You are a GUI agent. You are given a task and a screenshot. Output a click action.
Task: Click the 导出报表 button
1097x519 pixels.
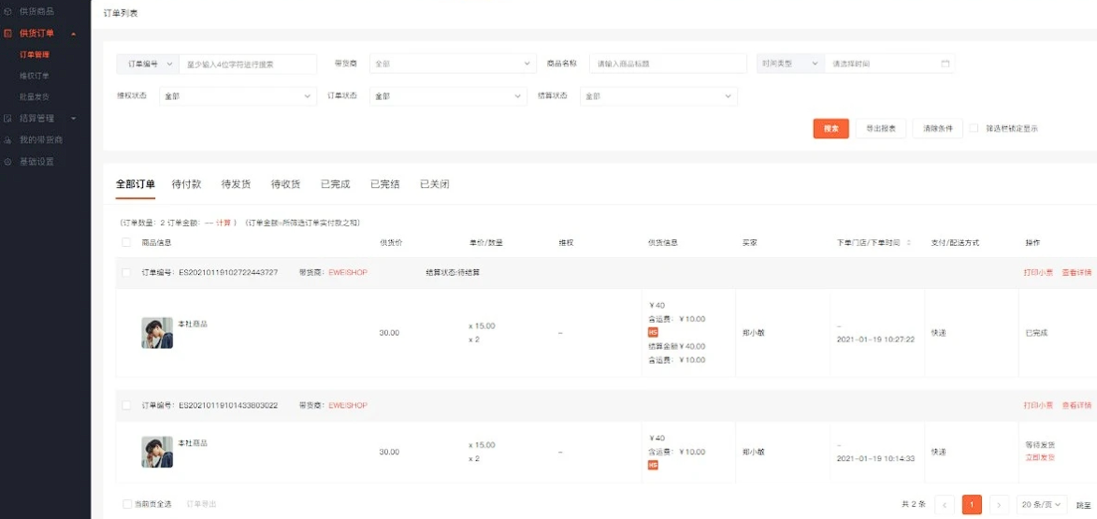[882, 129]
